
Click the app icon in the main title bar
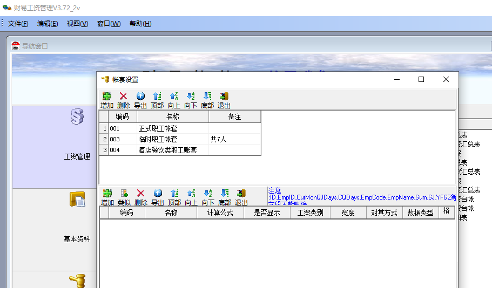7,8
